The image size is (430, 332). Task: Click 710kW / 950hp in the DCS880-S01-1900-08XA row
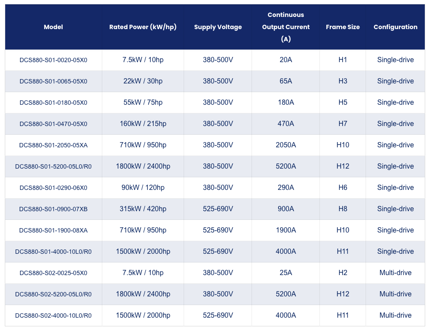pos(143,230)
